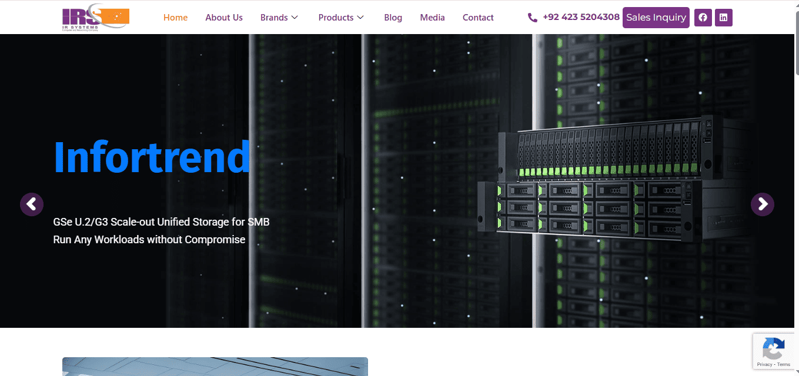Image resolution: width=799 pixels, height=376 pixels.
Task: Open the reCAPTCHA Terms link
Action: (784, 365)
